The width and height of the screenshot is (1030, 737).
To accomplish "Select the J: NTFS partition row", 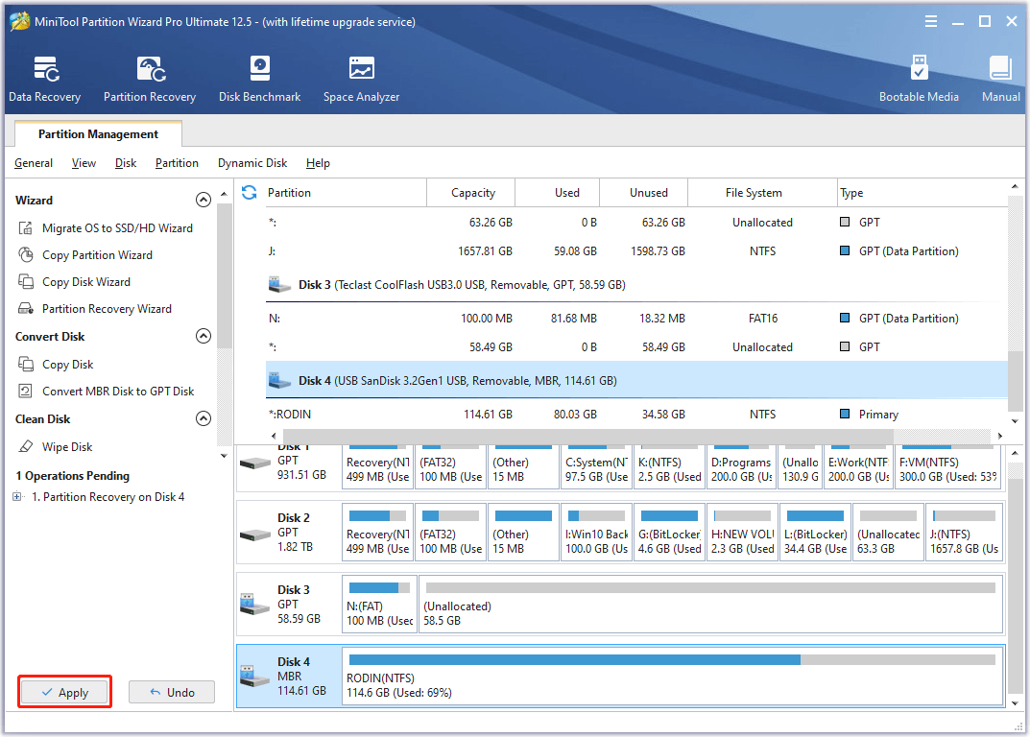I will point(635,250).
